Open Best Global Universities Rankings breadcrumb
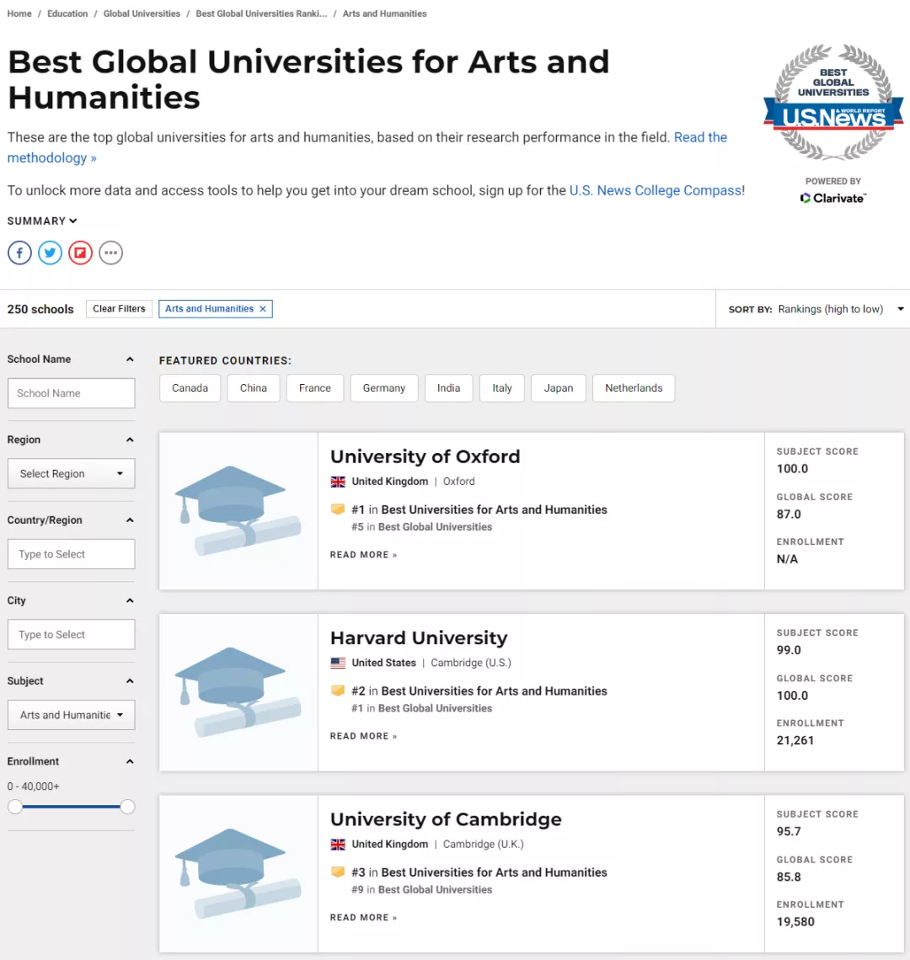910x960 pixels. [262, 13]
